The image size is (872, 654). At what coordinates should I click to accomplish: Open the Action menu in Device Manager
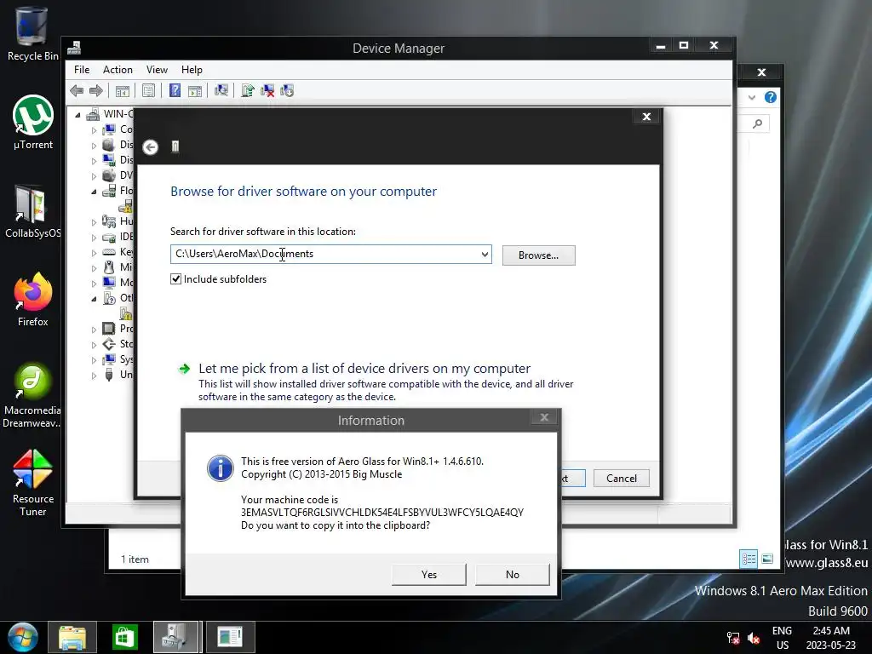tap(118, 70)
